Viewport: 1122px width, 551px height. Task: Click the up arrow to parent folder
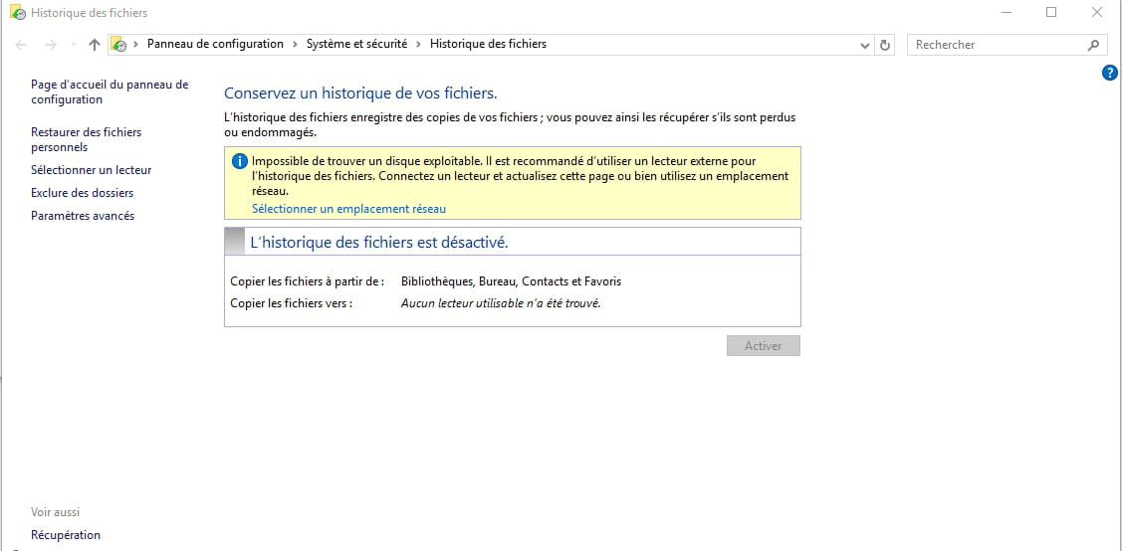pos(94,45)
